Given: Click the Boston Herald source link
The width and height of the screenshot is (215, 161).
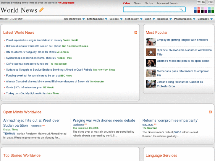Looking at the screenshot, I should [x=70, y=40].
